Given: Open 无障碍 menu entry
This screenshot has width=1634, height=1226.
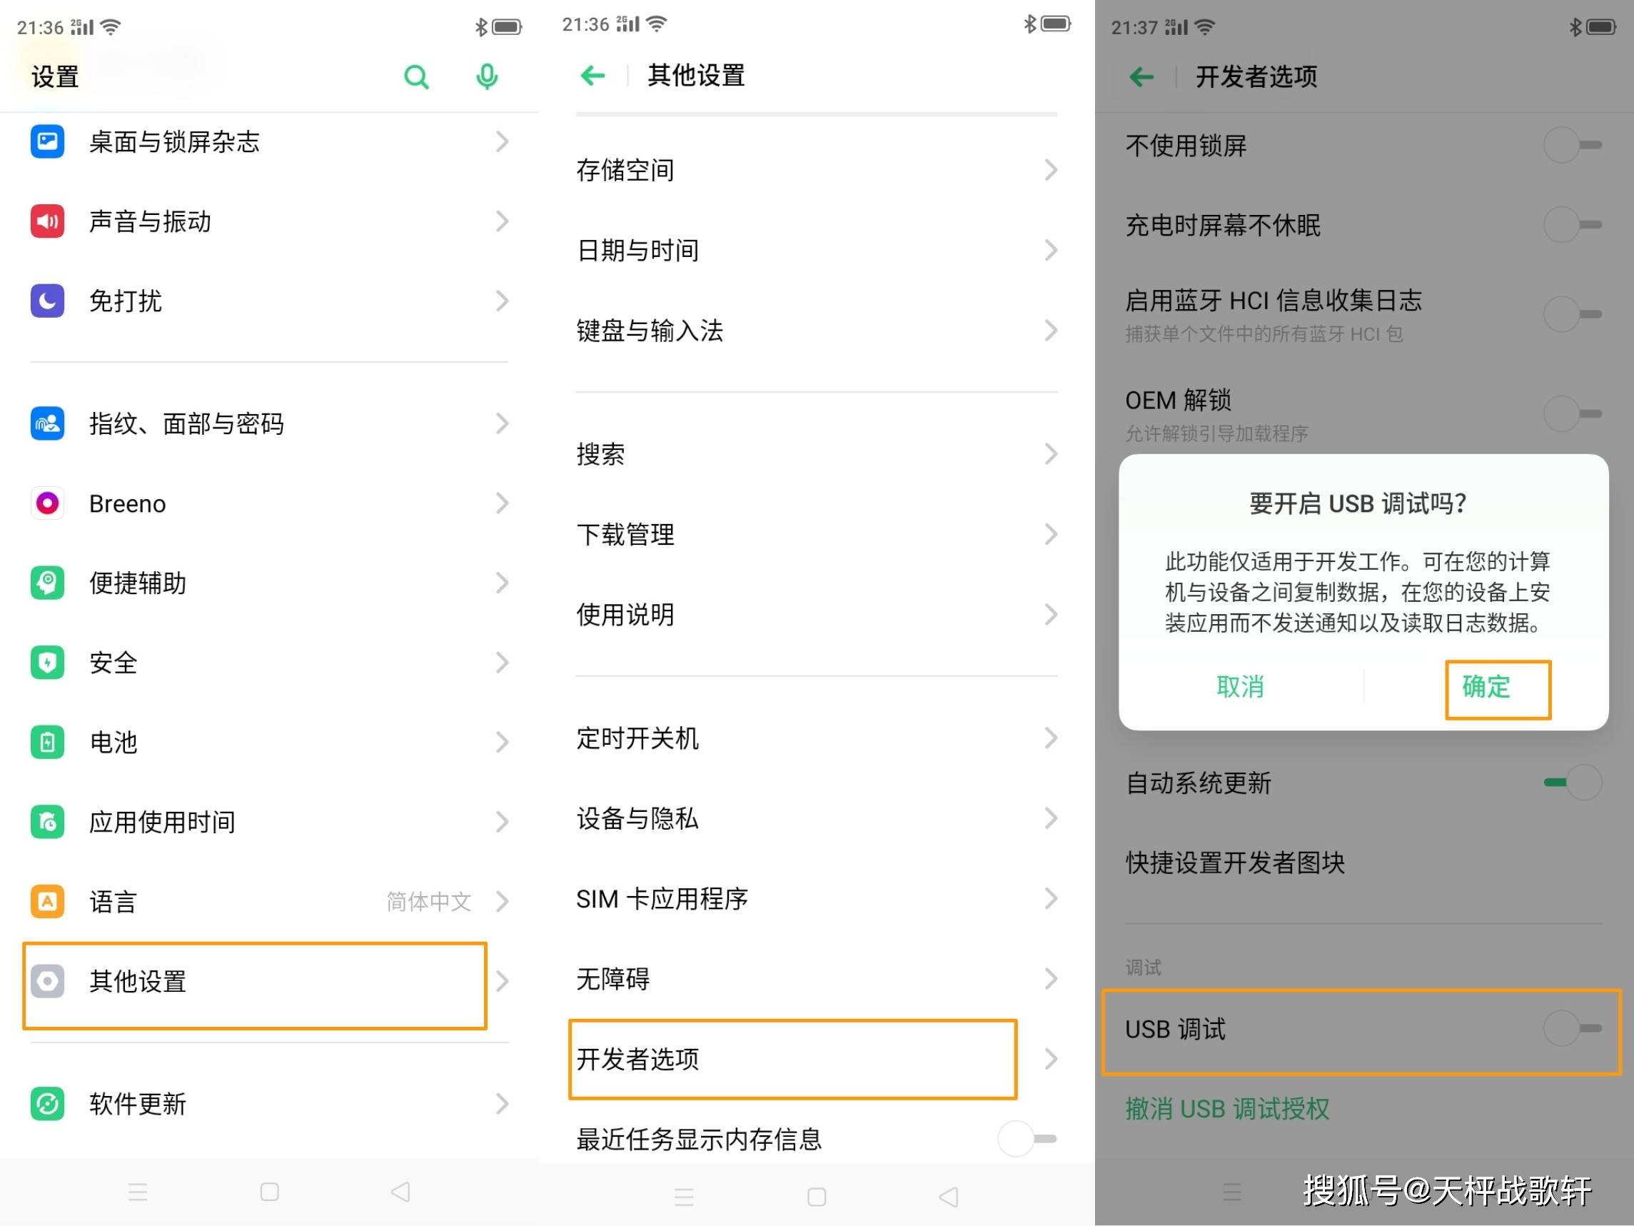Looking at the screenshot, I should tap(816, 978).
